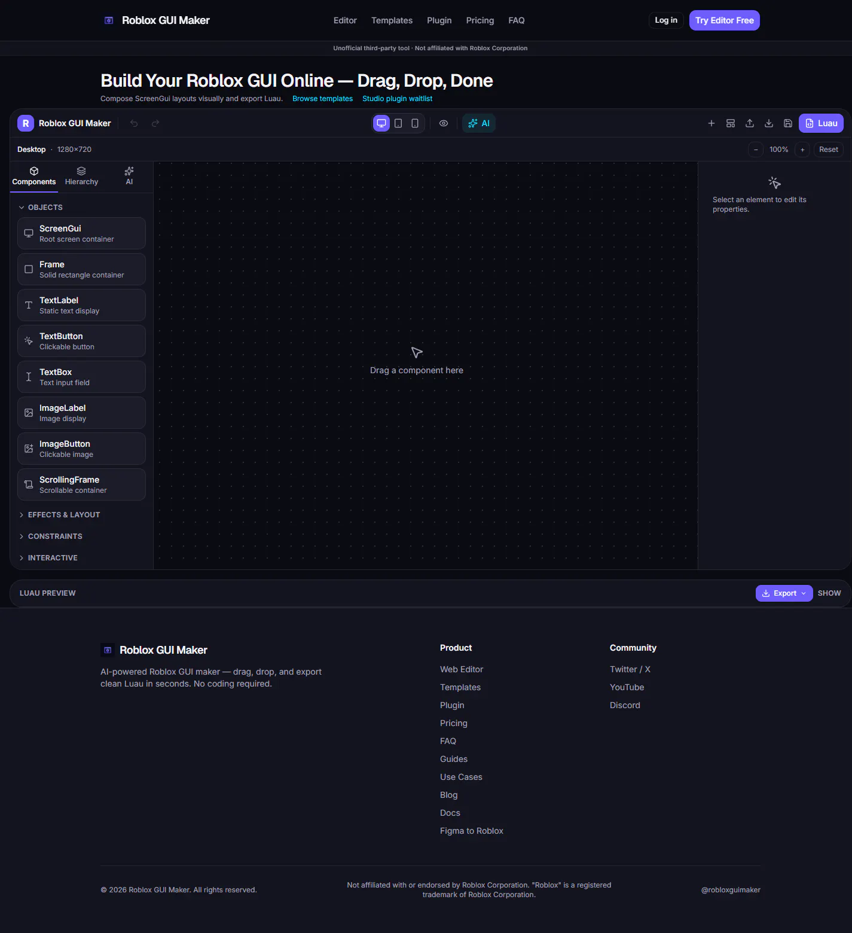
Task: Click the redo arrow in the editor toolbar
Action: (155, 123)
